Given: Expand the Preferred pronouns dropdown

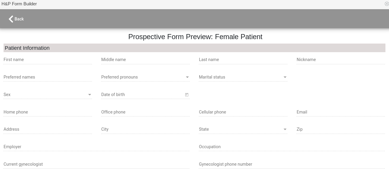Looking at the screenshot, I should [187, 77].
